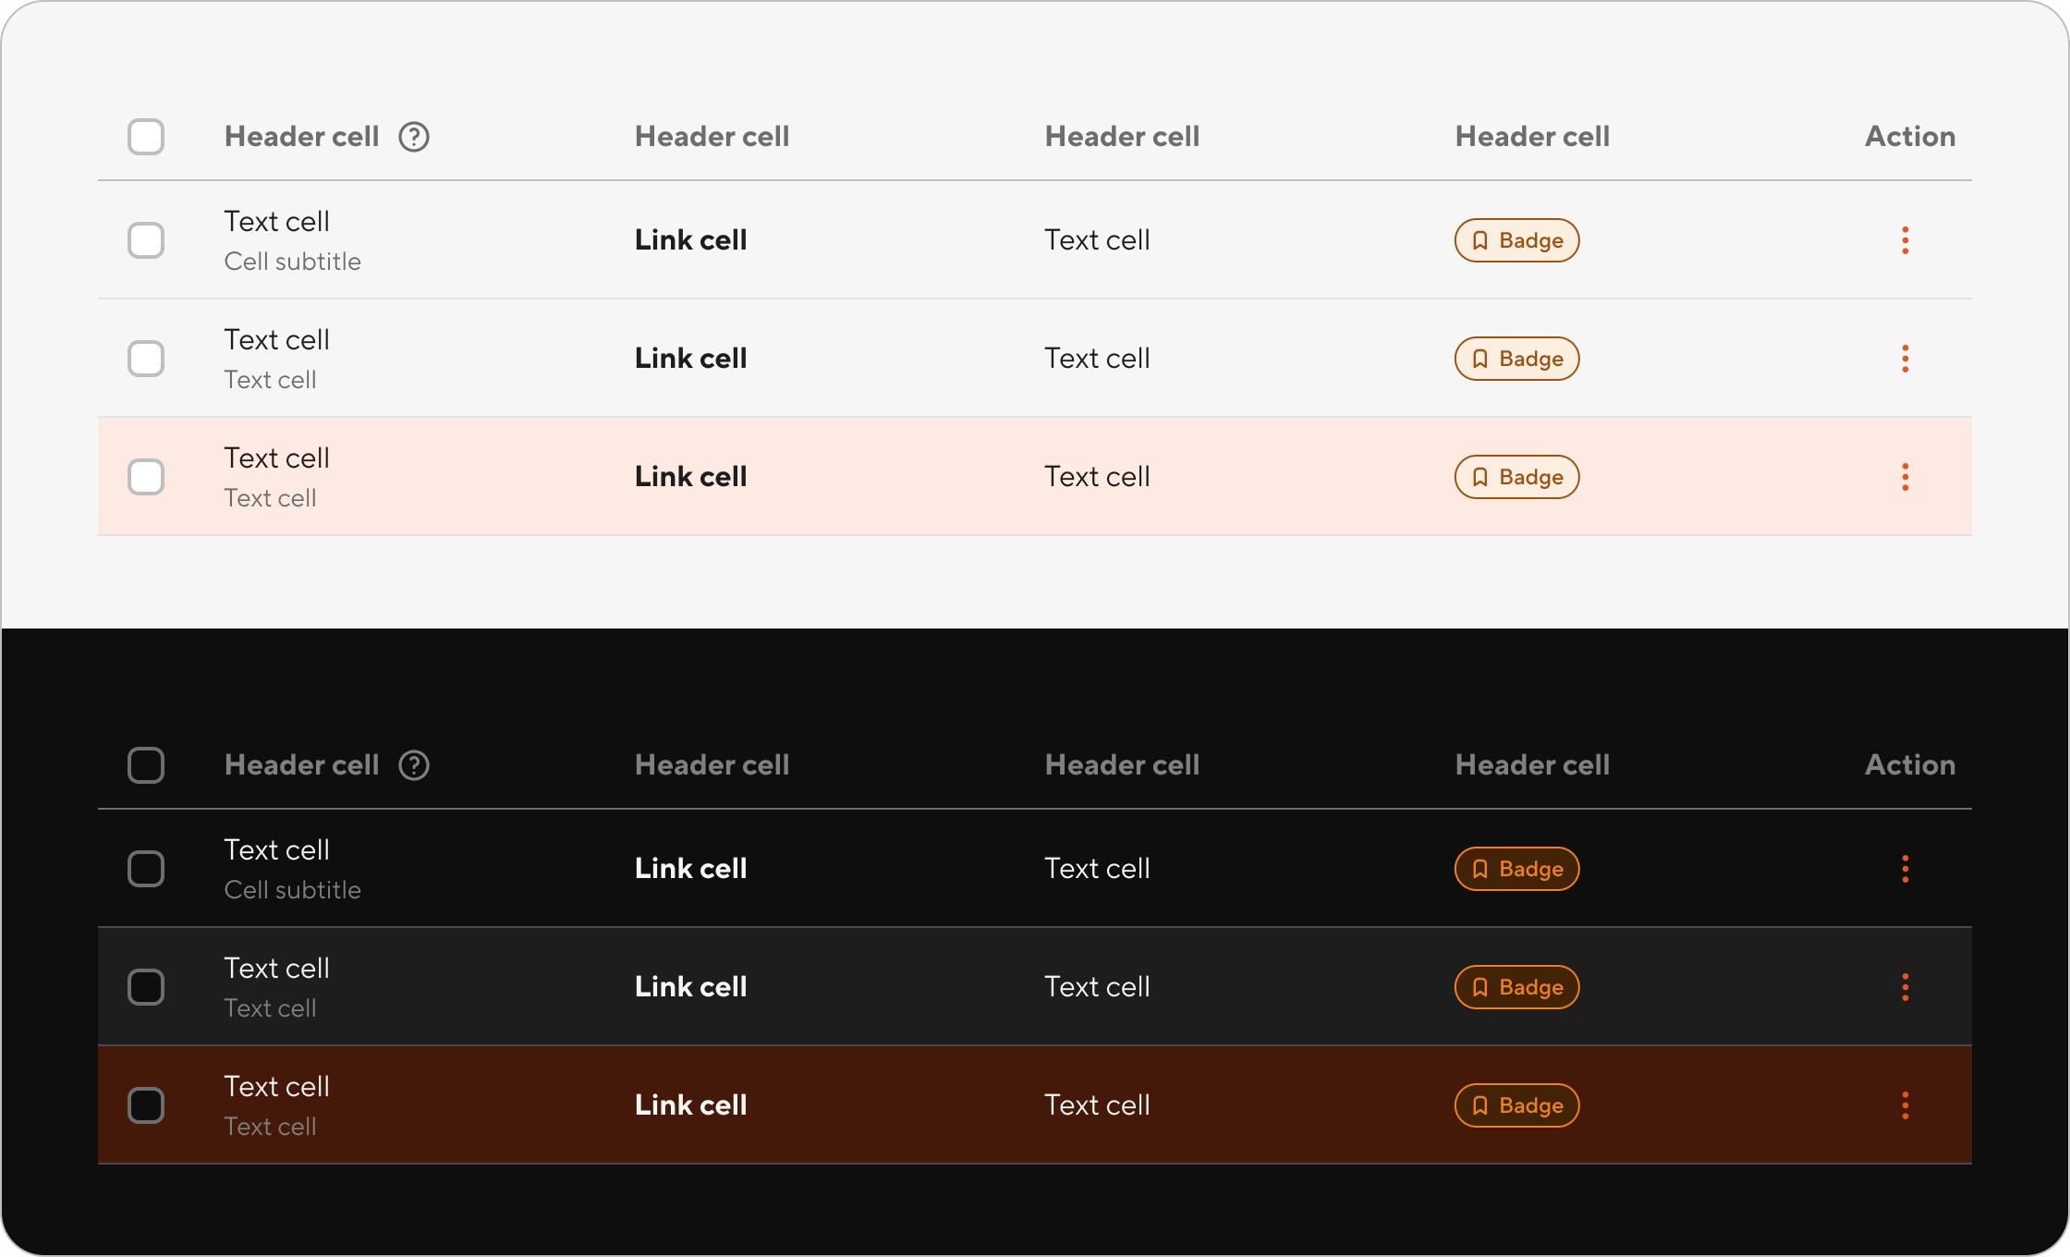
Task: Click the light table's Header cell above the Badge column
Action: click(1533, 137)
